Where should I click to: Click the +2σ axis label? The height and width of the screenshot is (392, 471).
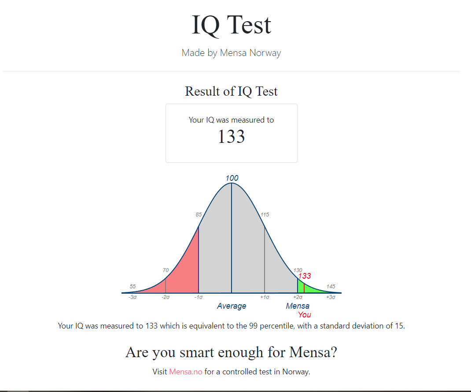click(x=298, y=297)
